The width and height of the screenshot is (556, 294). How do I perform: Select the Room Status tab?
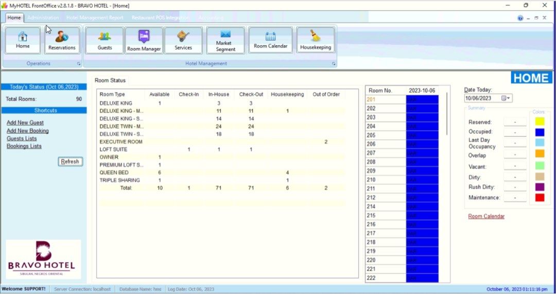(x=110, y=80)
